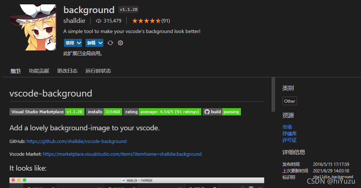The height and width of the screenshot is (188, 361).
Task: Open the extension settings gear
Action: coord(120,43)
